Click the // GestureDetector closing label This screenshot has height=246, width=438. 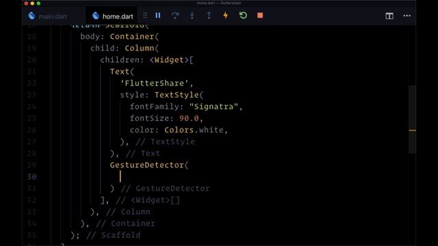tap(165, 189)
